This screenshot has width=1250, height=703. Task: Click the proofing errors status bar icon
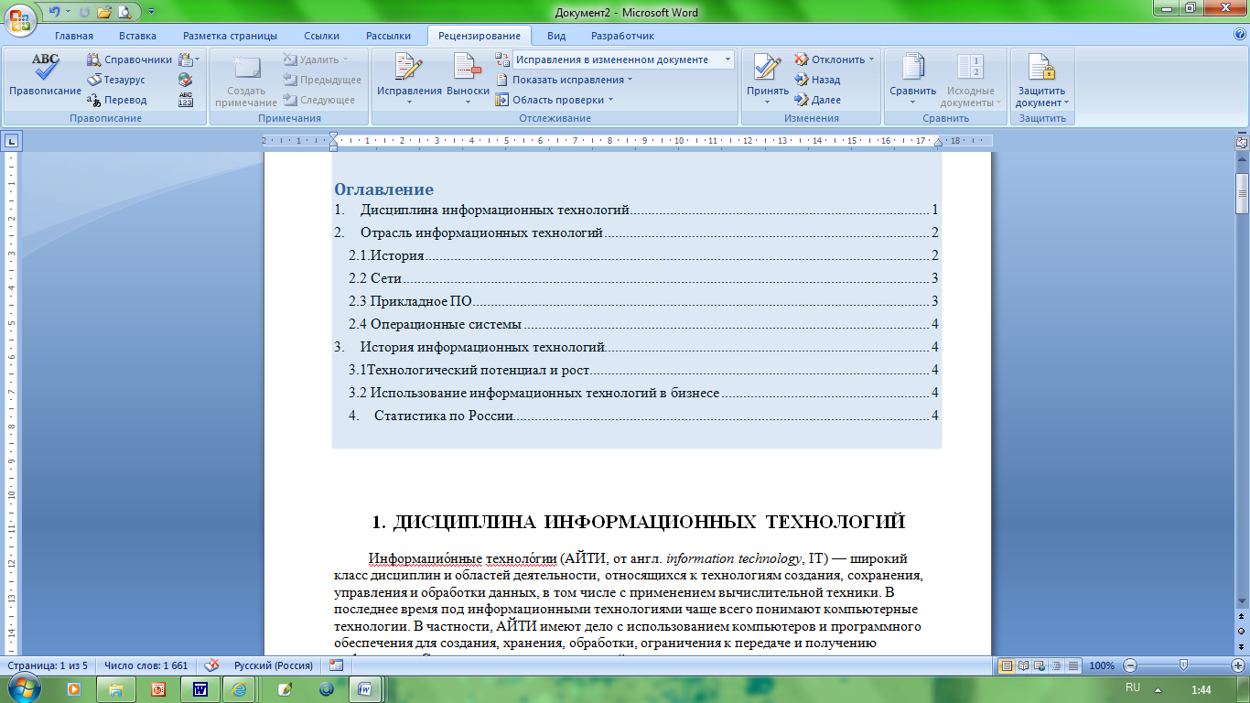[x=211, y=665]
